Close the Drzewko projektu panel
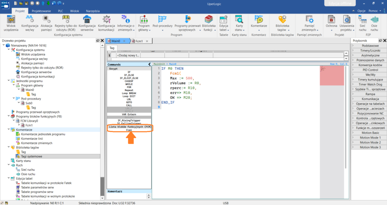 pos(102,40)
